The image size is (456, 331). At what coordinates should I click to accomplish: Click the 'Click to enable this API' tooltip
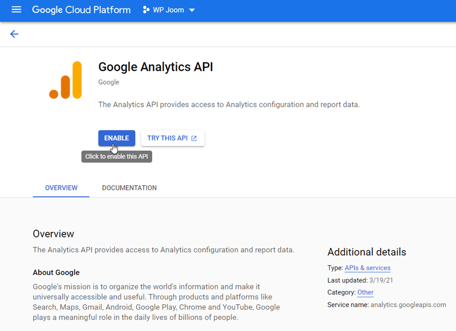point(116,156)
